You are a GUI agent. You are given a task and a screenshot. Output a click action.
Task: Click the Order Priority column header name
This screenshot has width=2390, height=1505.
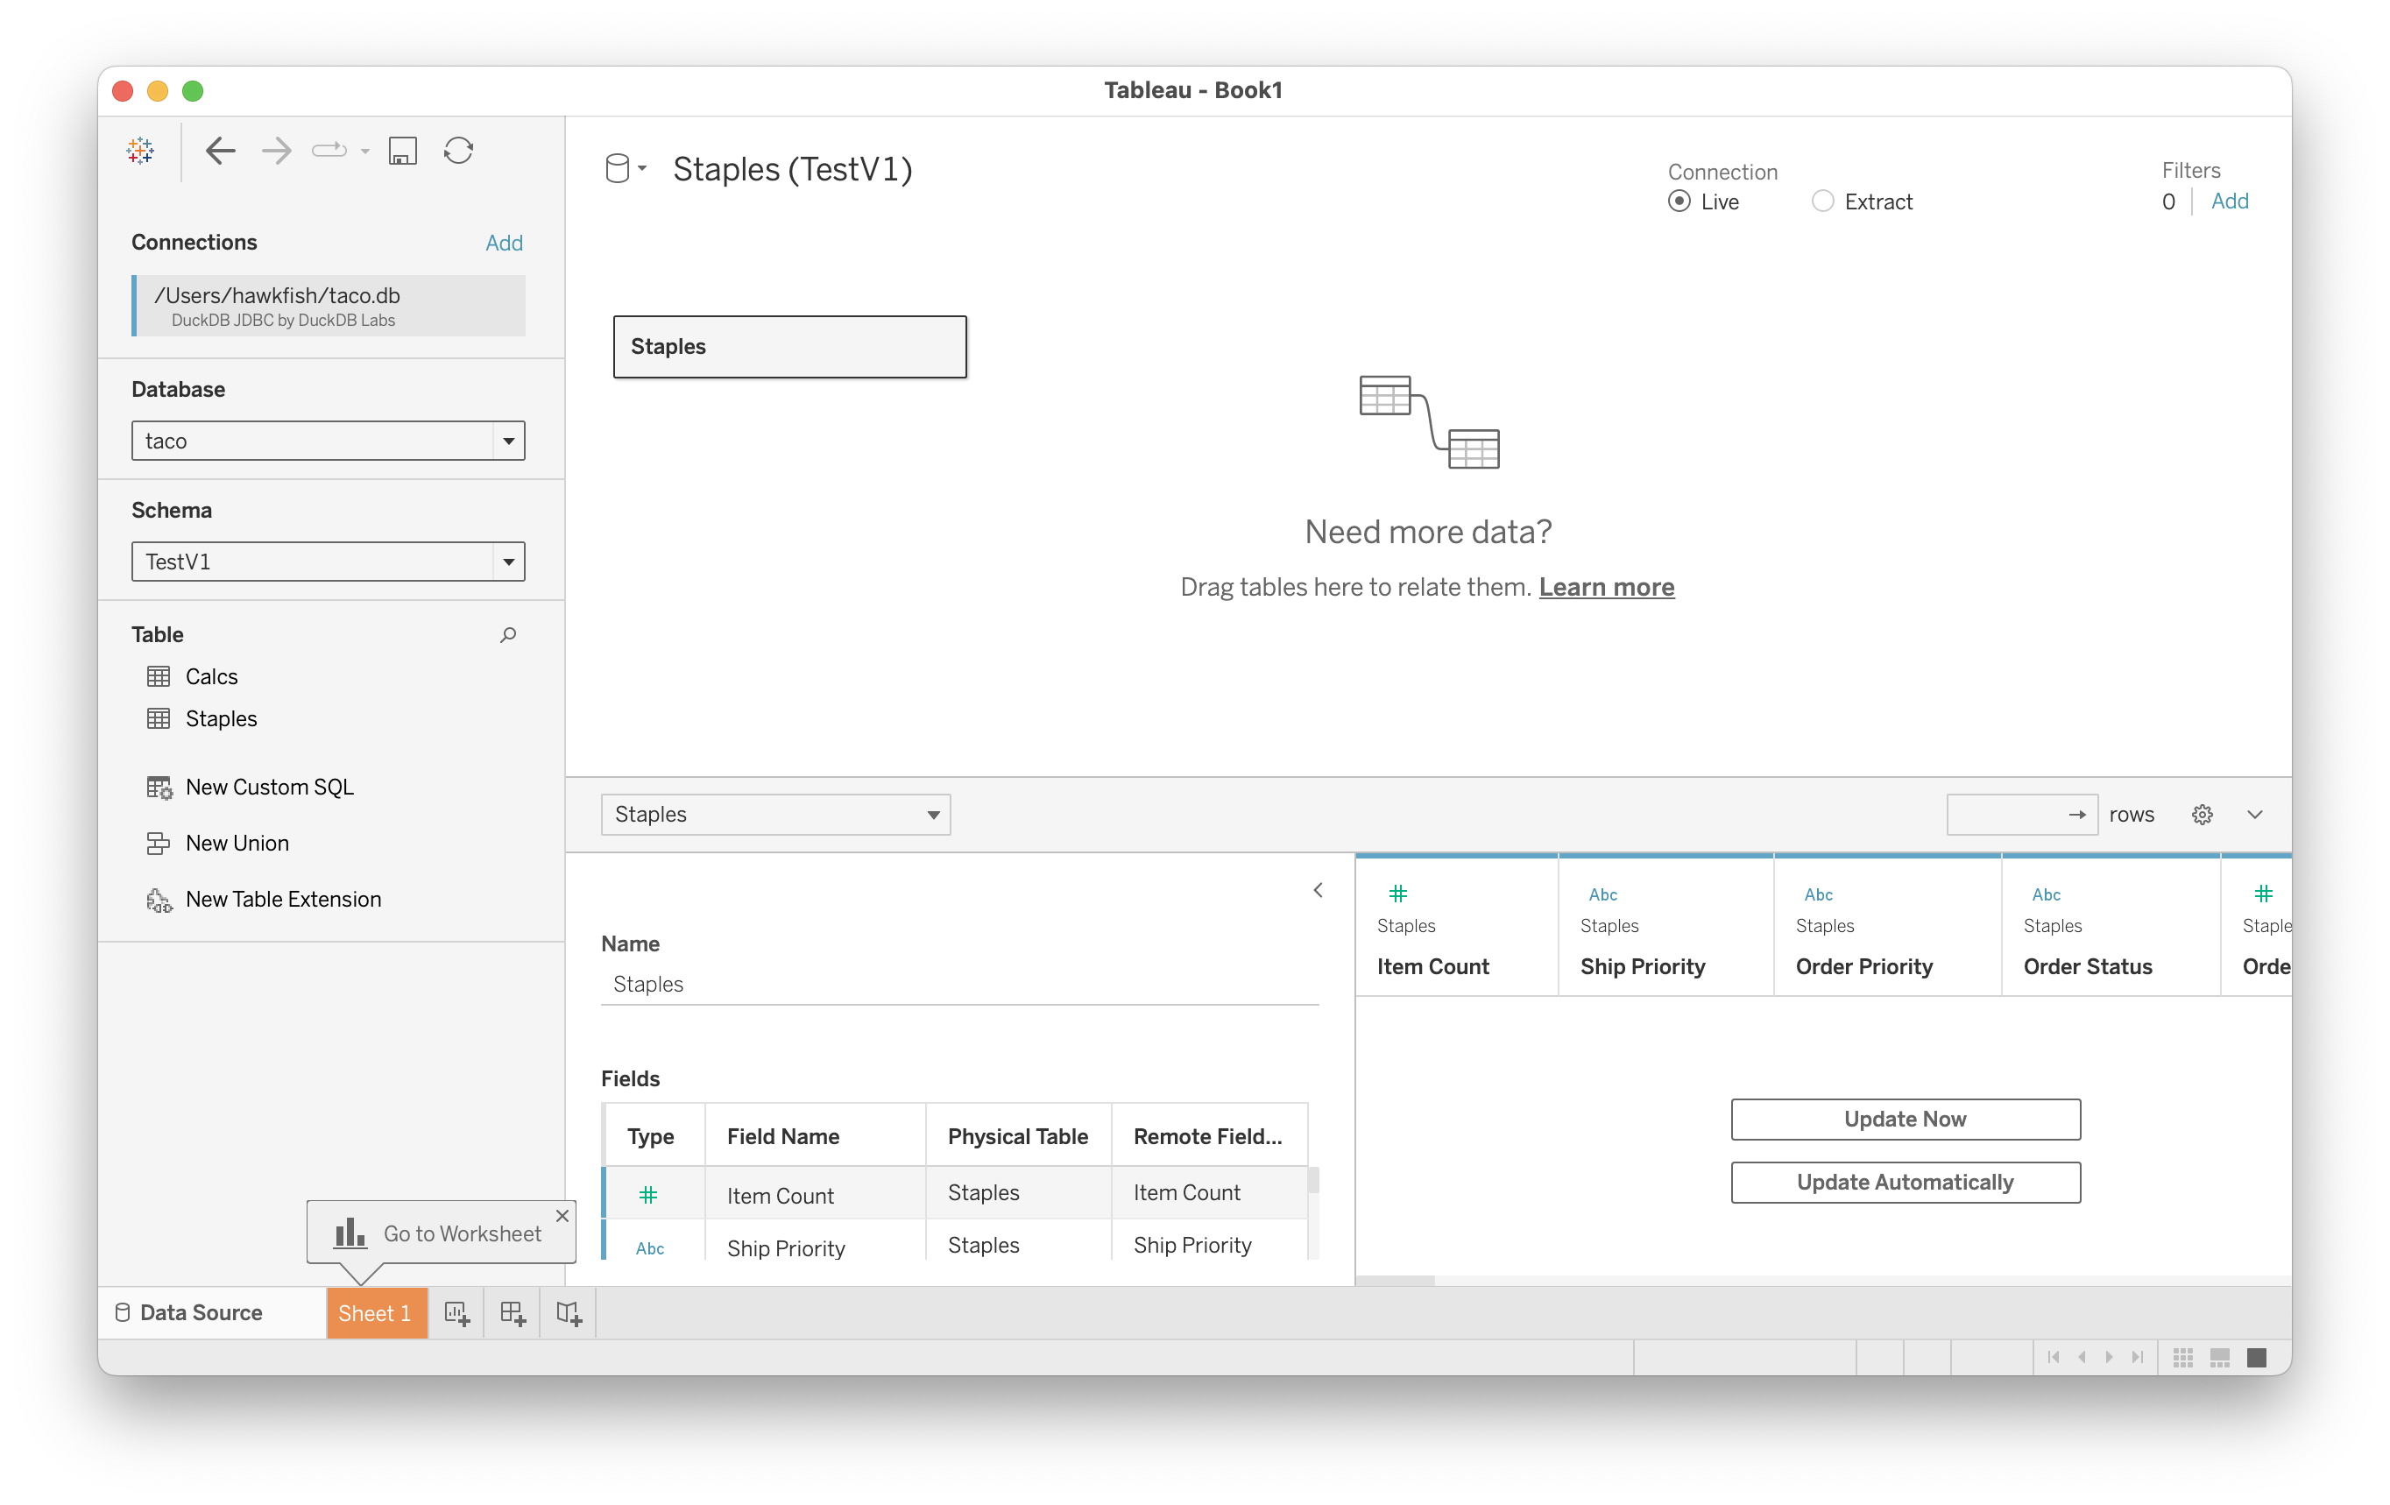1864,966
